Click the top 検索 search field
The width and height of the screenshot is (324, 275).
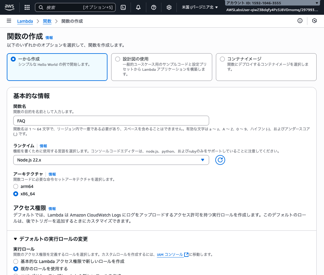[x=75, y=7]
